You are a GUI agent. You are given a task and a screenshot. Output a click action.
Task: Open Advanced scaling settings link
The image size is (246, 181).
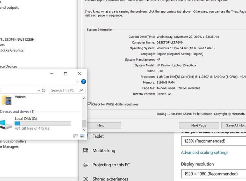click(x=204, y=153)
